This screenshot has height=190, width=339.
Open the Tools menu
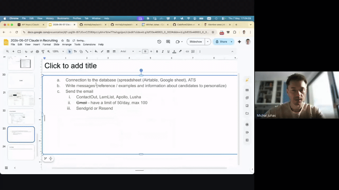(x=77, y=45)
